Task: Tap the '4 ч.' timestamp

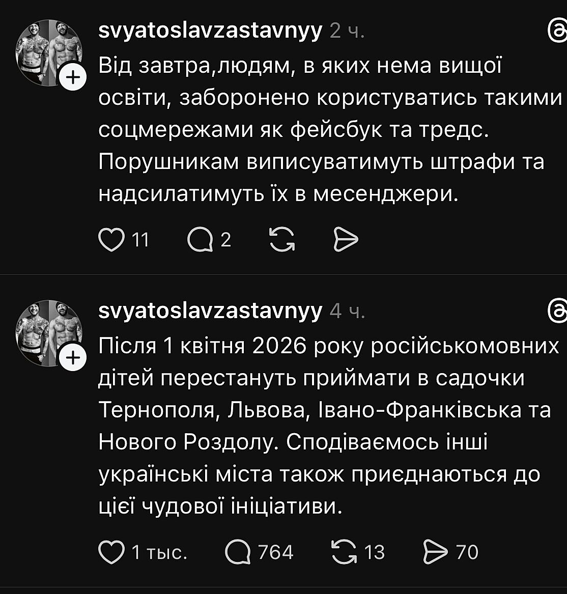Action: [347, 311]
